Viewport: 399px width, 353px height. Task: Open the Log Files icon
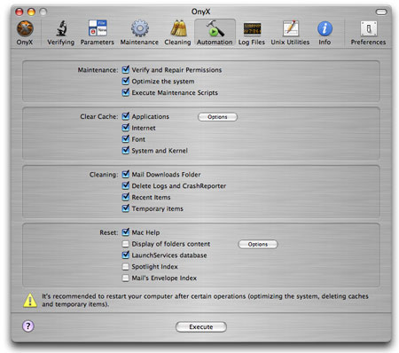[x=252, y=29]
